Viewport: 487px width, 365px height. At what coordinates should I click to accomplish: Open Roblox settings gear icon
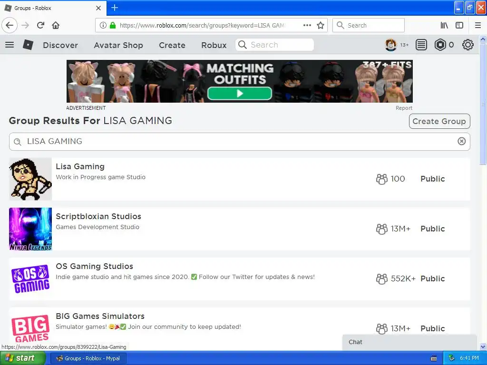pos(468,45)
